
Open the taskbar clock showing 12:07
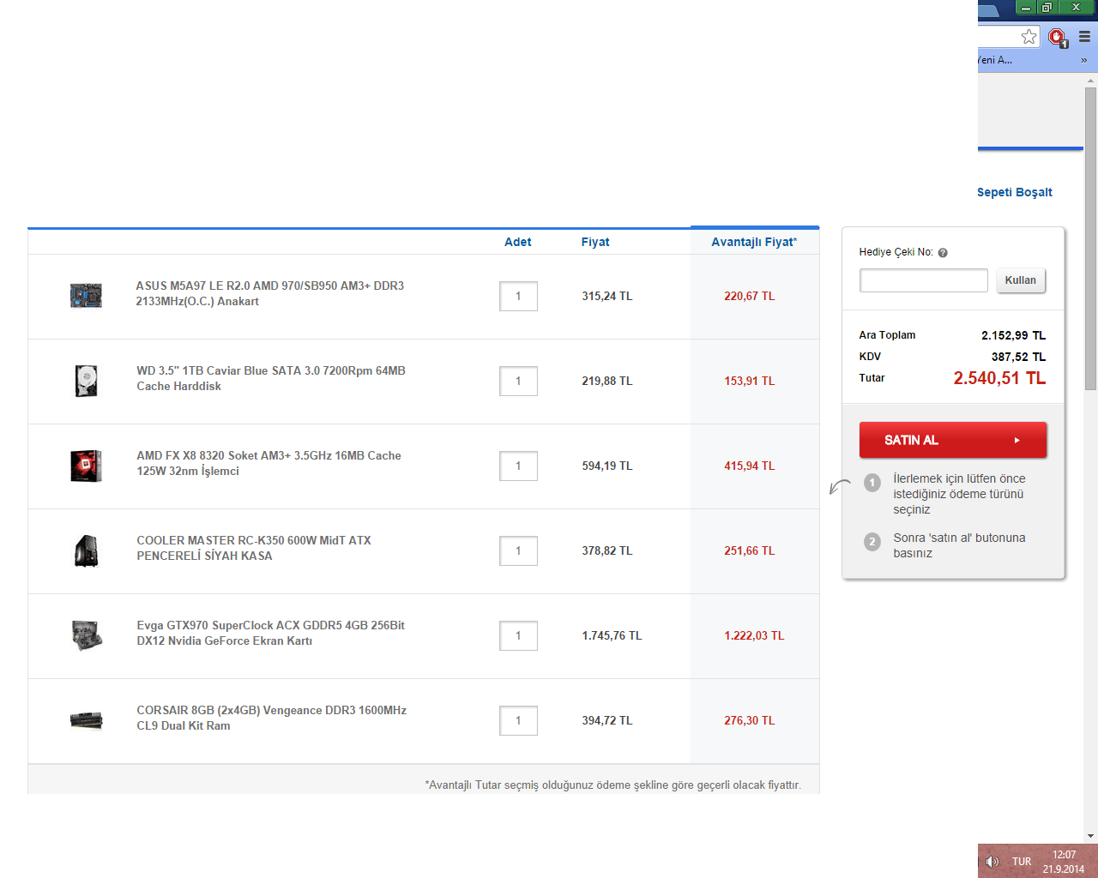coord(1064,862)
